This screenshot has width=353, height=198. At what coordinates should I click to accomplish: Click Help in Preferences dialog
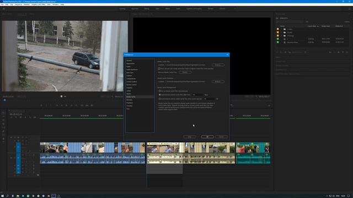click(190, 137)
